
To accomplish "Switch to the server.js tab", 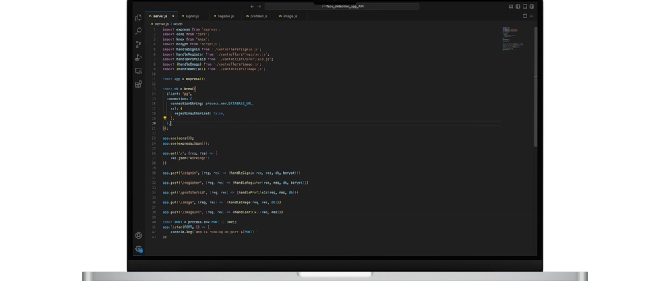I will coord(160,16).
